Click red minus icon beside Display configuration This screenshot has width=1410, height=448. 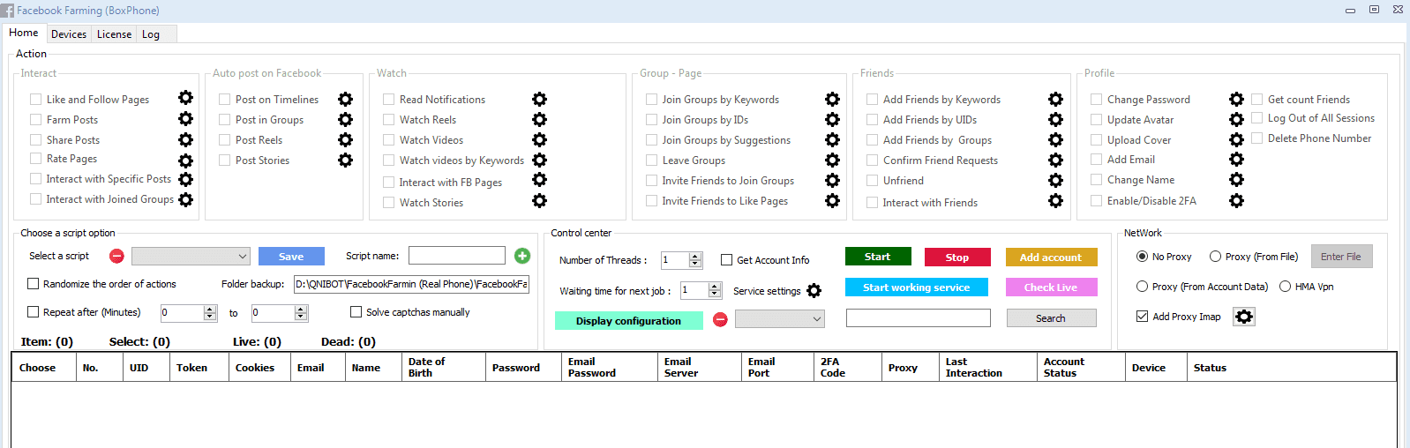720,319
